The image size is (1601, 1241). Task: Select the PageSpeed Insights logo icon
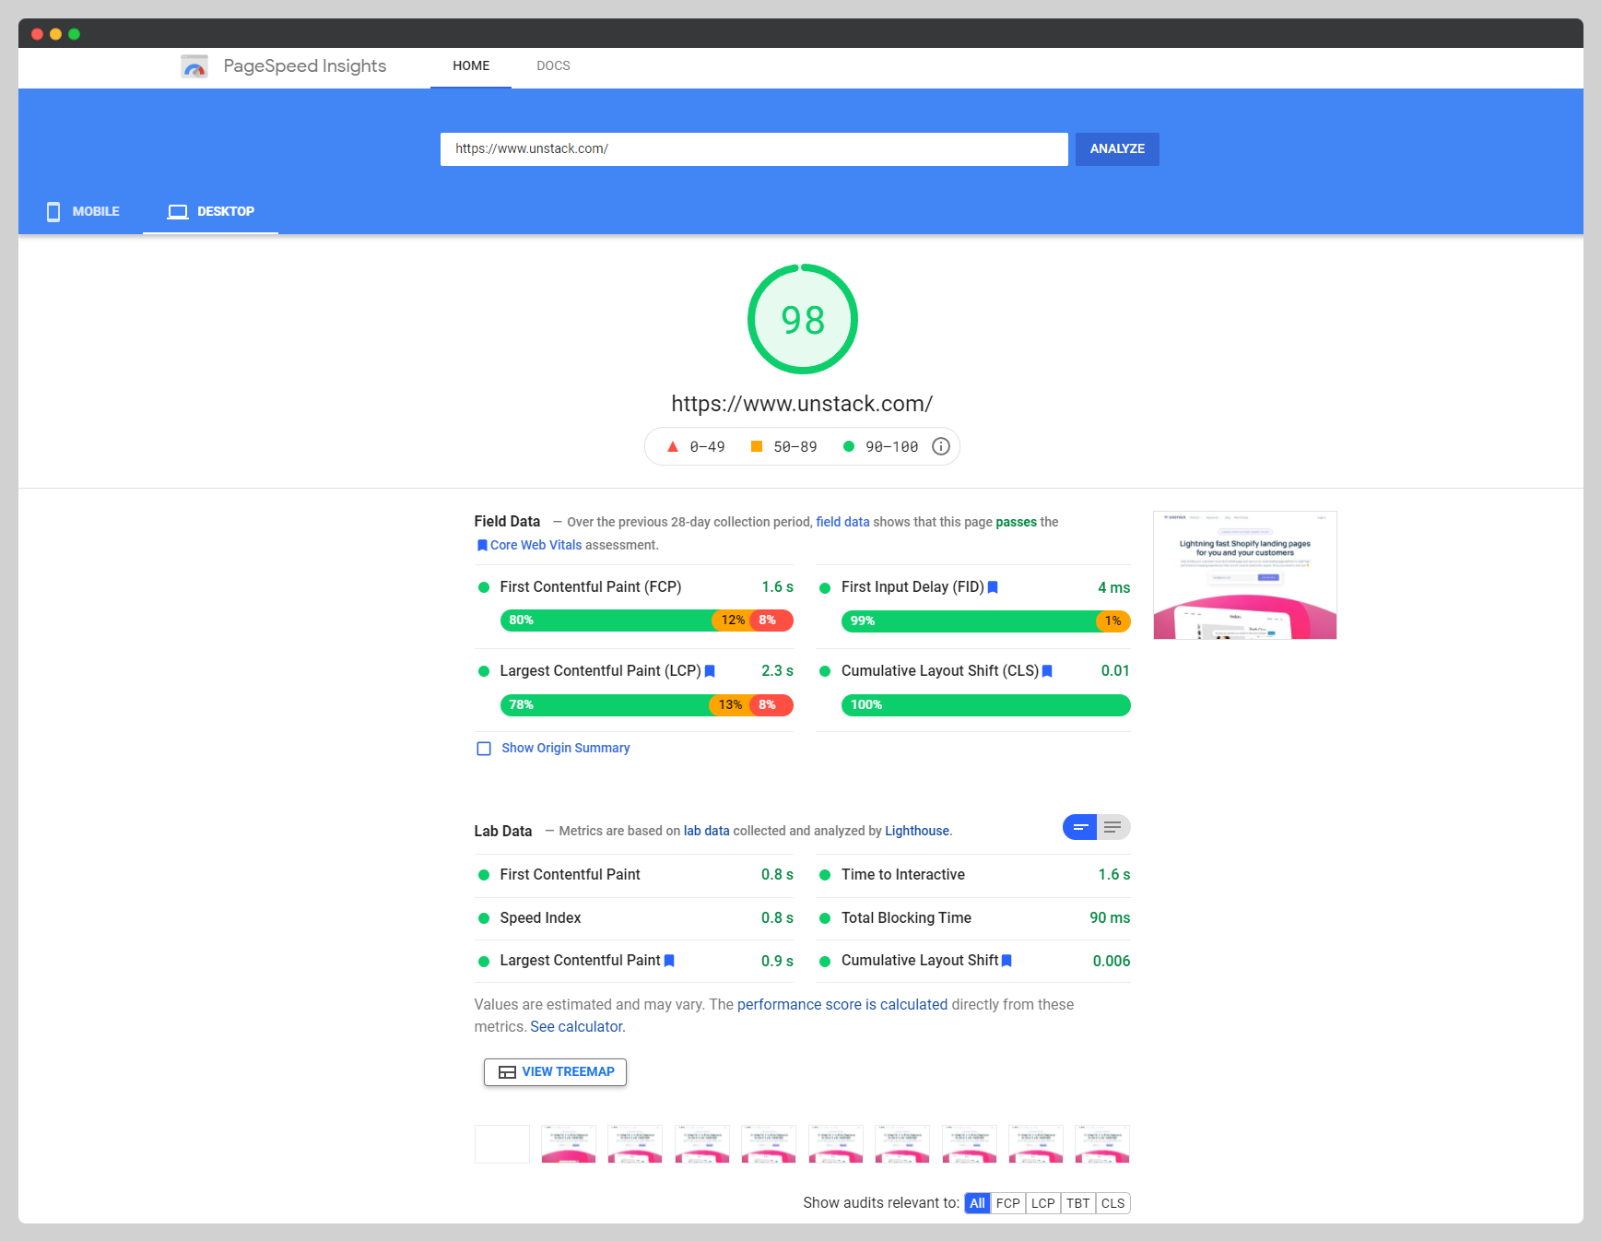tap(194, 65)
